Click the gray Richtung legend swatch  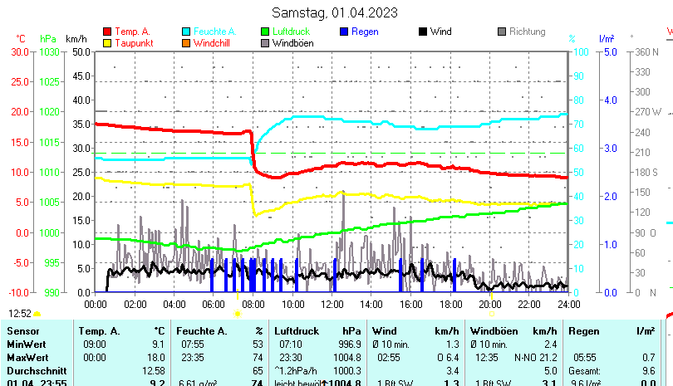coord(502,32)
